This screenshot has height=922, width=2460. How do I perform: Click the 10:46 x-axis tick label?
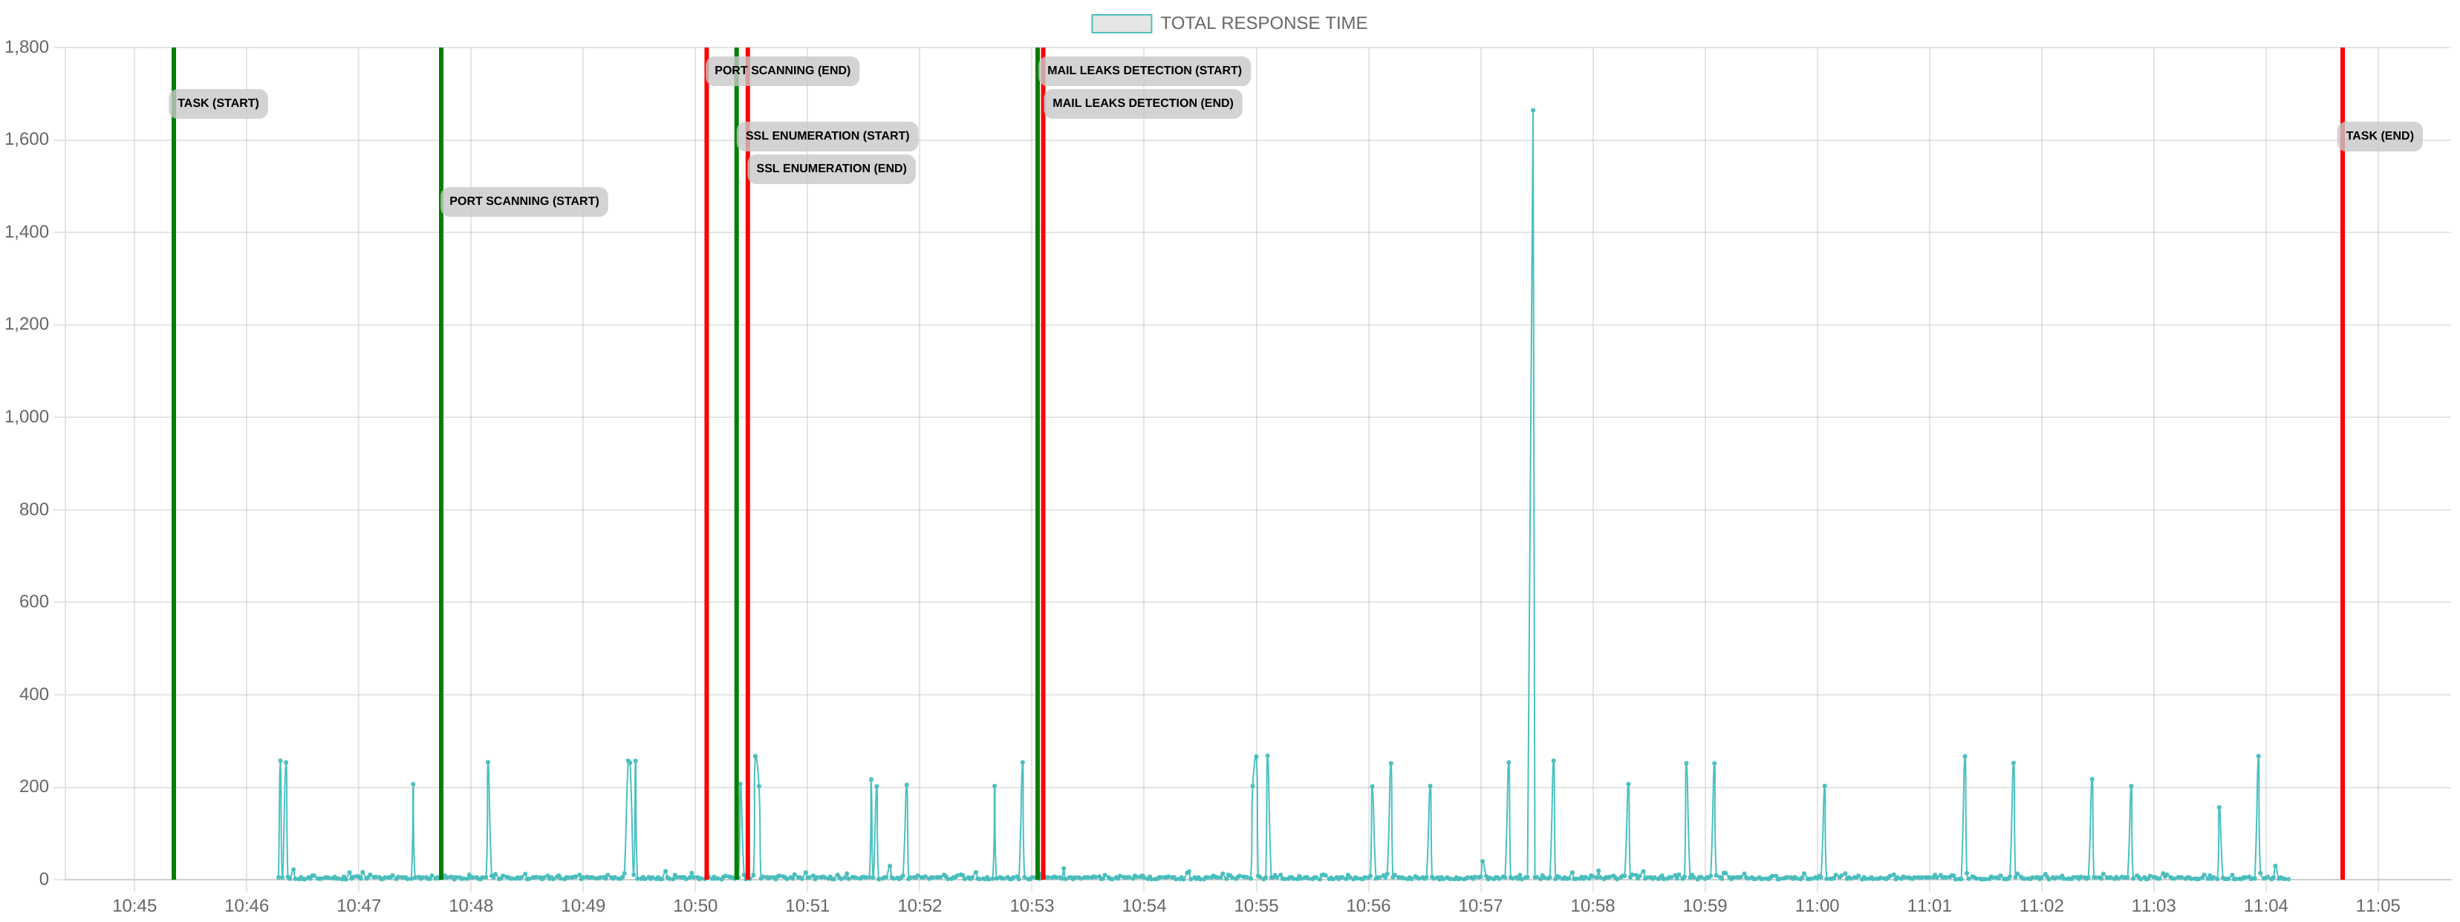tap(247, 906)
